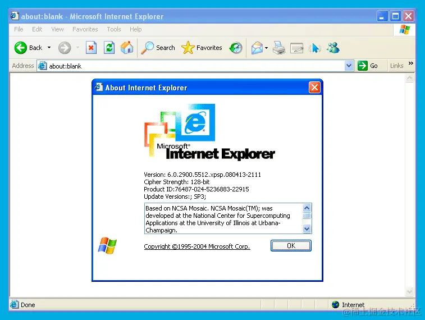Viewport: 425px width, 320px height.
Task: Open the History clock icon
Action: [x=236, y=48]
